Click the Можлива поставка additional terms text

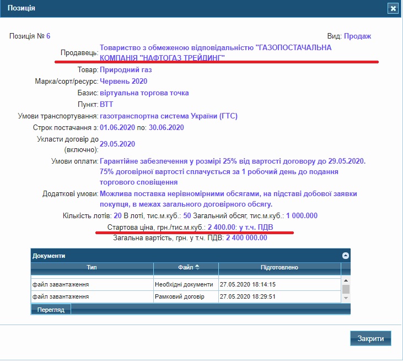pyautogui.click(x=228, y=199)
